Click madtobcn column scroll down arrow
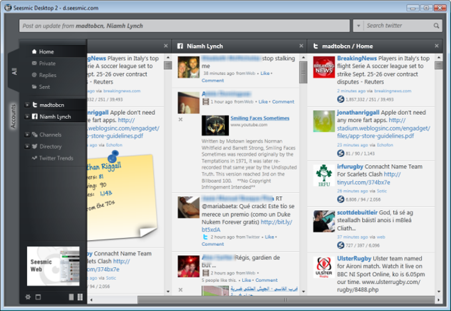Screen dimensions: 451x311 click(x=438, y=291)
